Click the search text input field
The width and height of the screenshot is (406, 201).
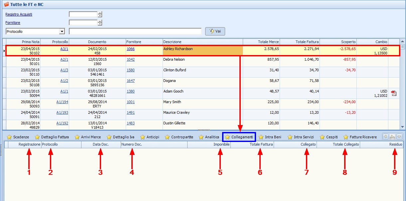[135, 32]
